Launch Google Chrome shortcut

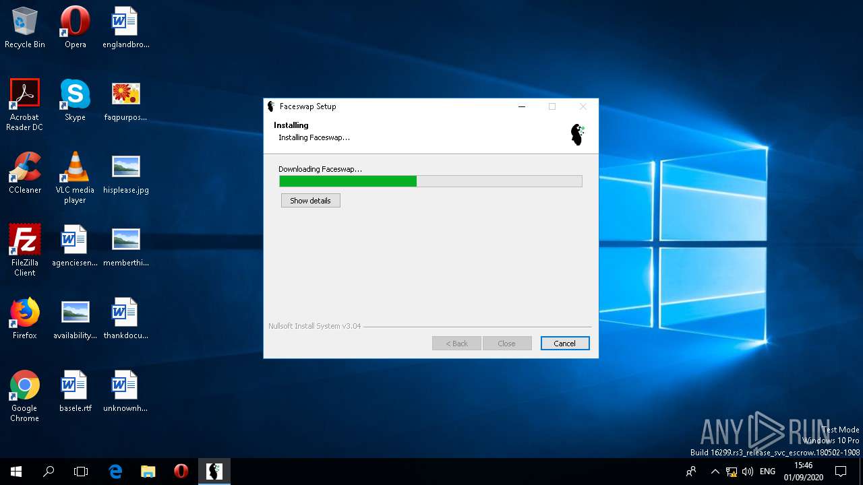25,396
